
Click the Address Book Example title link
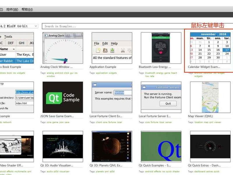(x=10, y=67)
